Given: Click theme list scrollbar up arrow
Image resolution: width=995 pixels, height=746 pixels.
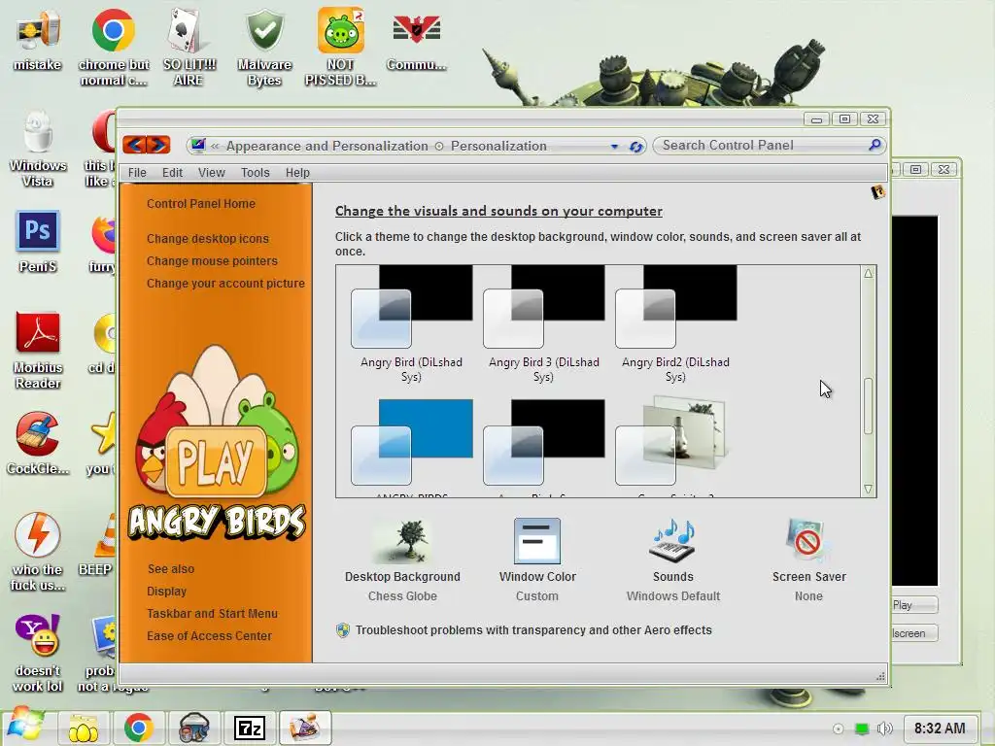Looking at the screenshot, I should pyautogui.click(x=868, y=273).
